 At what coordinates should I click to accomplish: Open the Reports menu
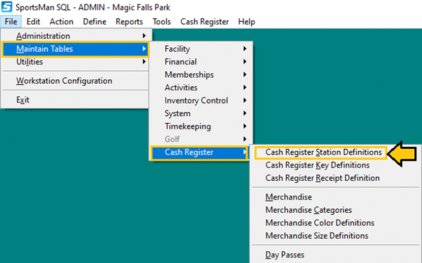point(129,21)
